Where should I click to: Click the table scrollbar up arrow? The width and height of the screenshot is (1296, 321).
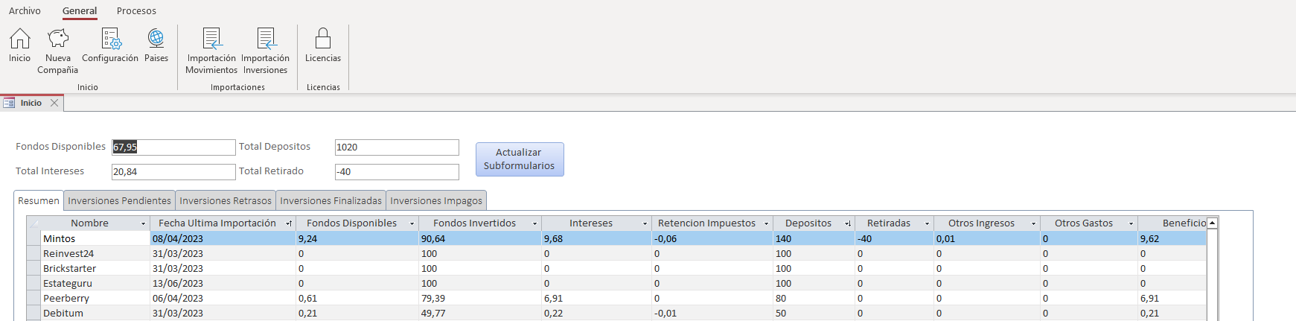click(1212, 223)
